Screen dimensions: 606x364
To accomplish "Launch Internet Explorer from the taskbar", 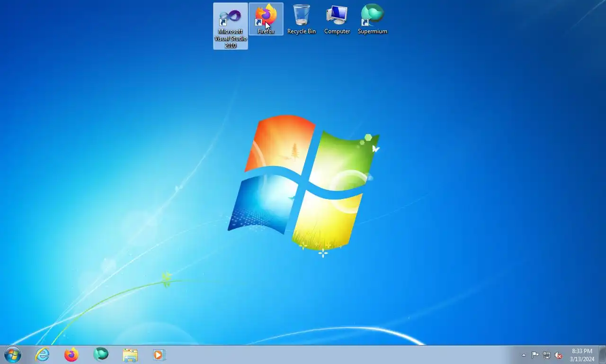I will pyautogui.click(x=43, y=355).
